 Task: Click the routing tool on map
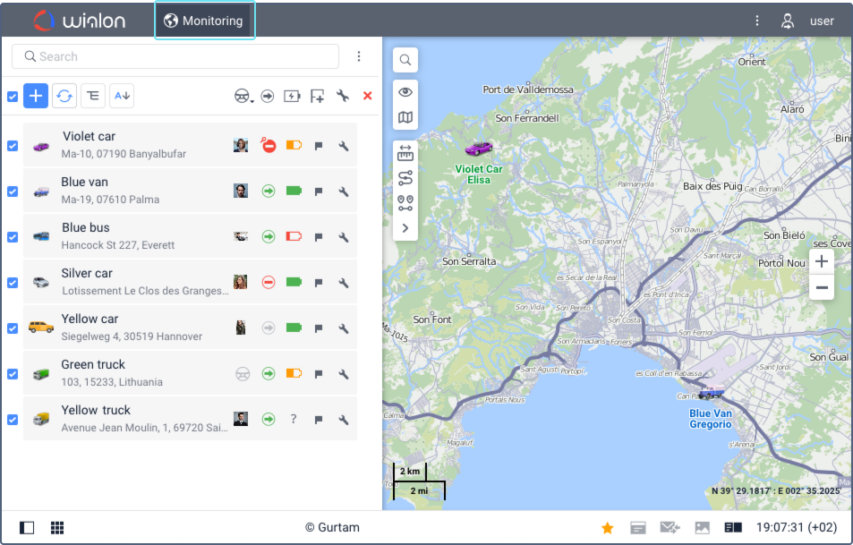click(x=405, y=178)
